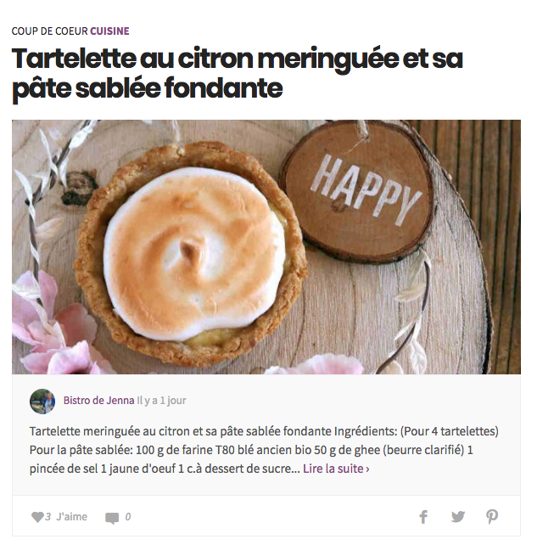Click the Il y a 1 jour timestamp
Viewport: 537px width, 556px height.
tap(162, 401)
